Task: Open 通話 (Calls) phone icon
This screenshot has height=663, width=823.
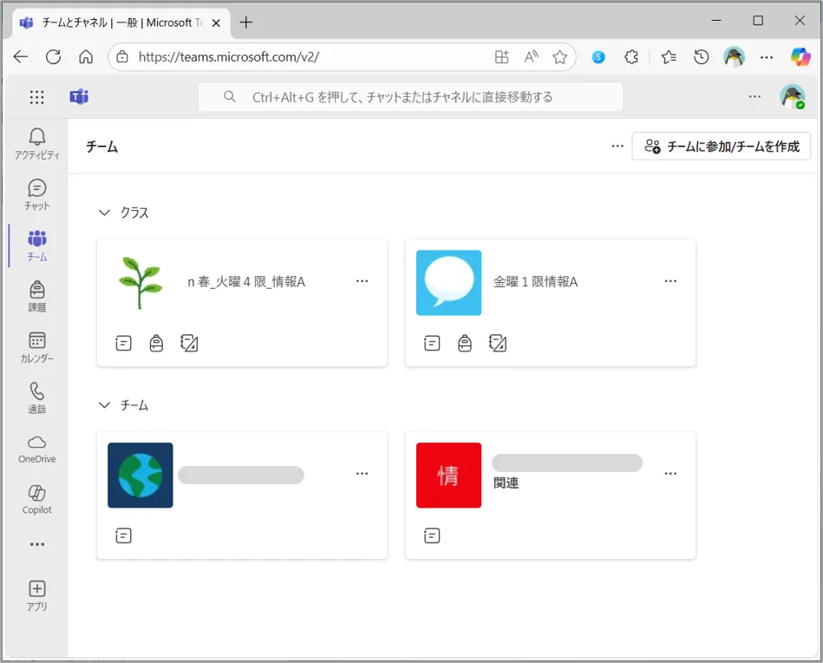Action: [36, 397]
